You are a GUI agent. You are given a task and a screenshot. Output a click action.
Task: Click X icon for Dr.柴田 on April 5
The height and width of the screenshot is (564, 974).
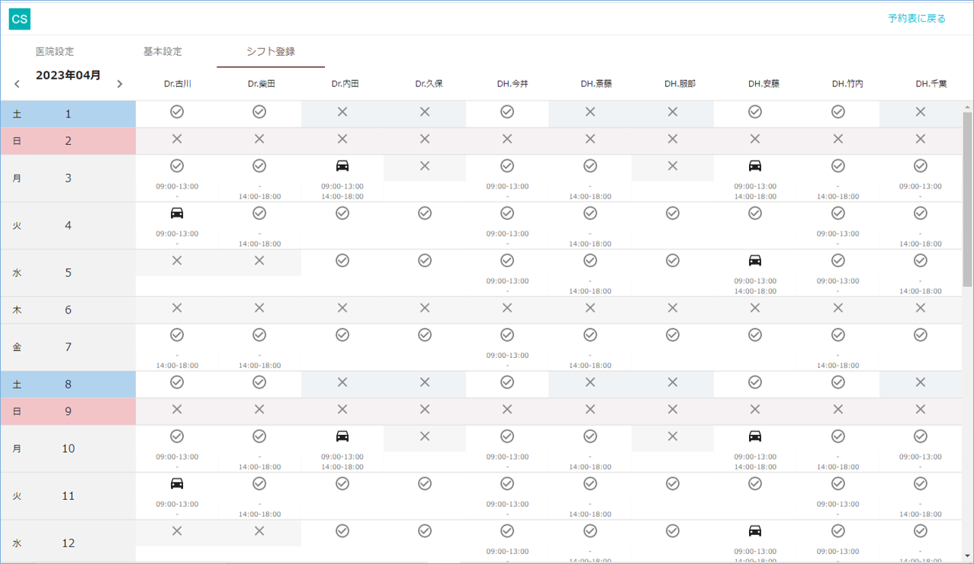[x=259, y=261]
